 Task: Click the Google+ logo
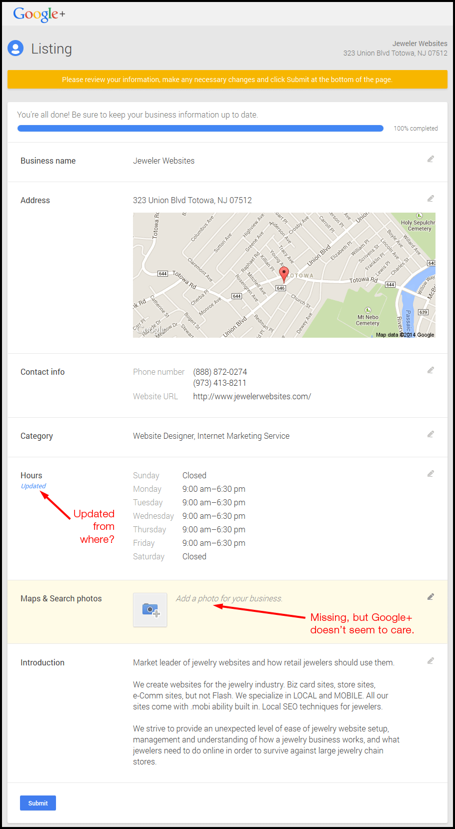pyautogui.click(x=39, y=14)
